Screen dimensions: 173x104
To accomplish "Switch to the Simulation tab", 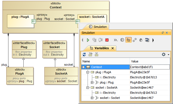I will click(x=98, y=27).
